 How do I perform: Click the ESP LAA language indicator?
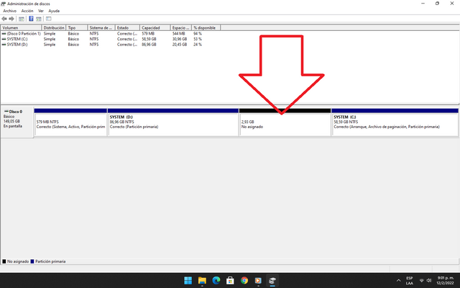[410, 280]
